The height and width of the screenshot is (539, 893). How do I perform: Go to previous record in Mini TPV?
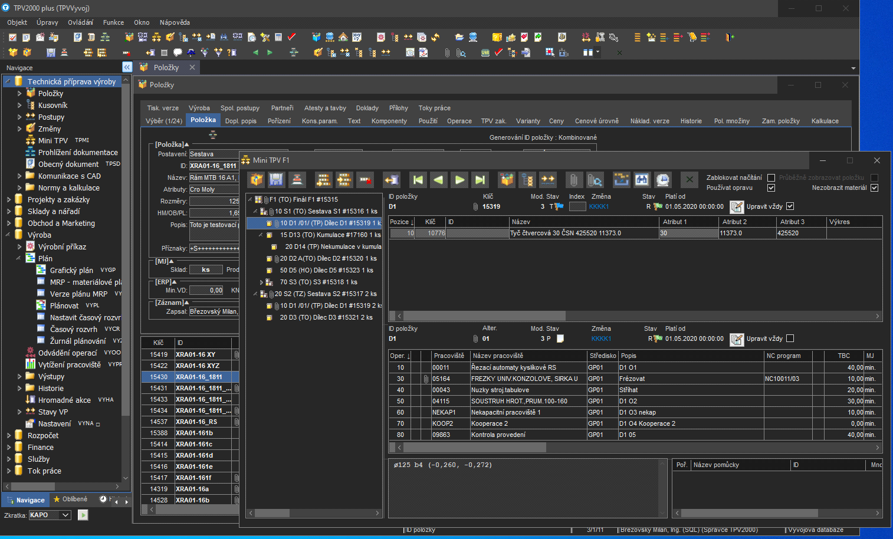(x=438, y=179)
